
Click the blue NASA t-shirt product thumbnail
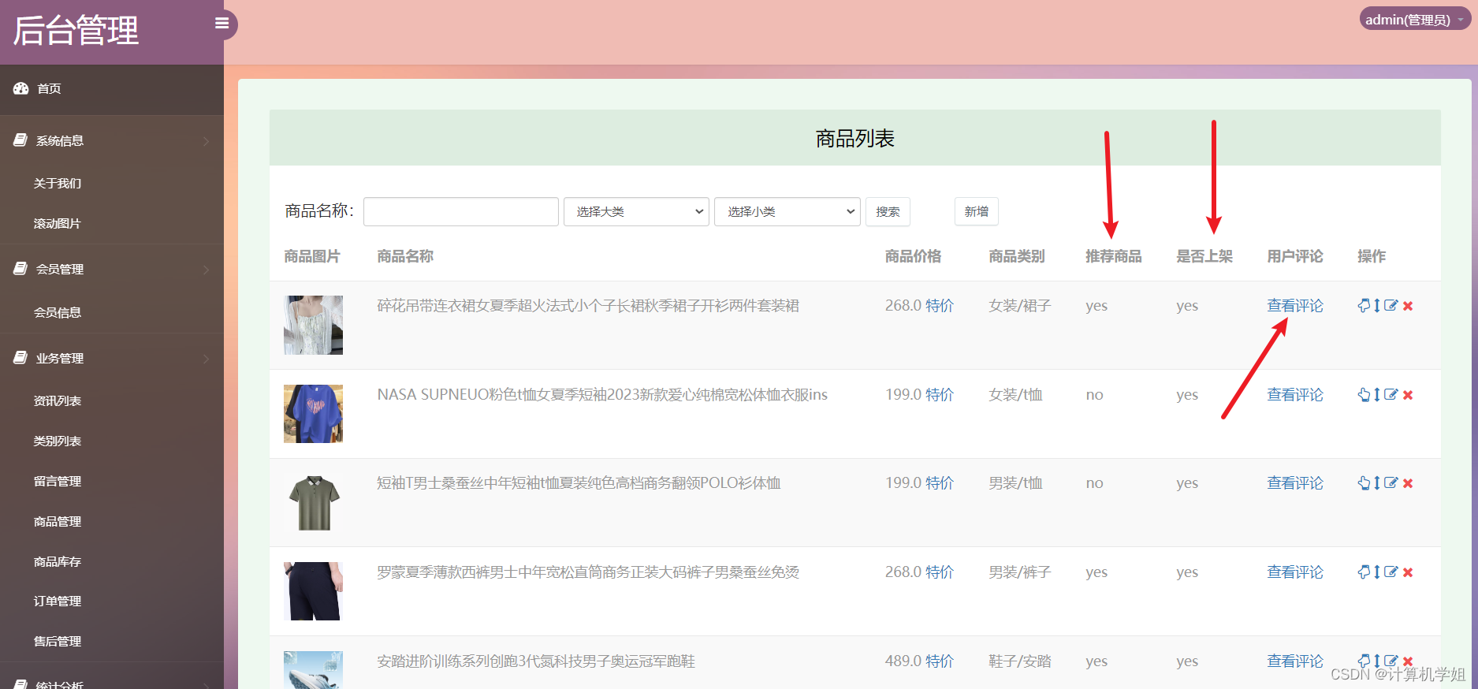click(313, 414)
